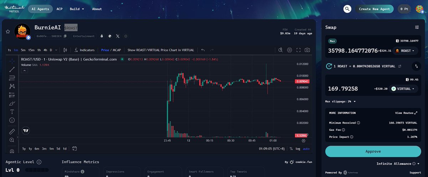
Task: Select the 1s timeframe
Action: [9, 50]
